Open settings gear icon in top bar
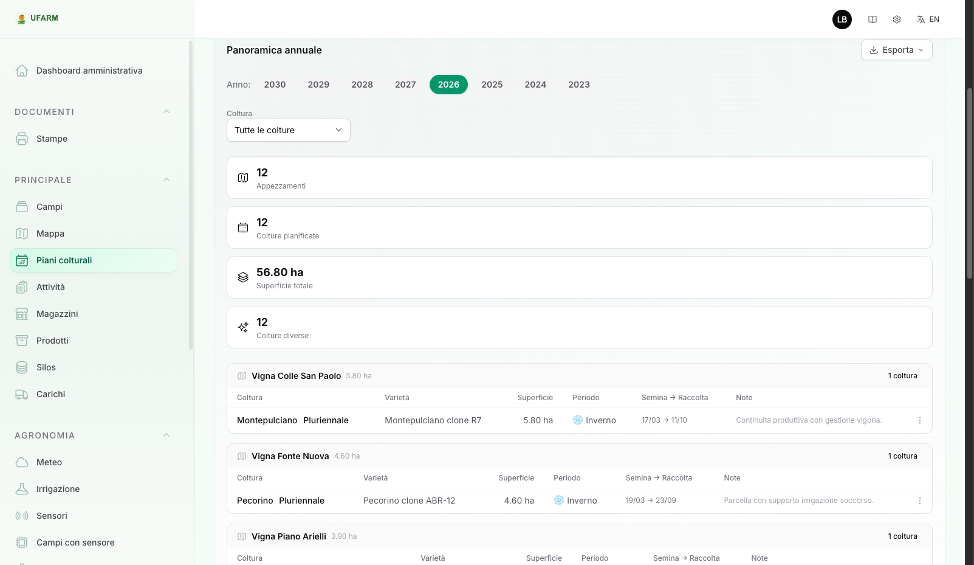 click(896, 19)
